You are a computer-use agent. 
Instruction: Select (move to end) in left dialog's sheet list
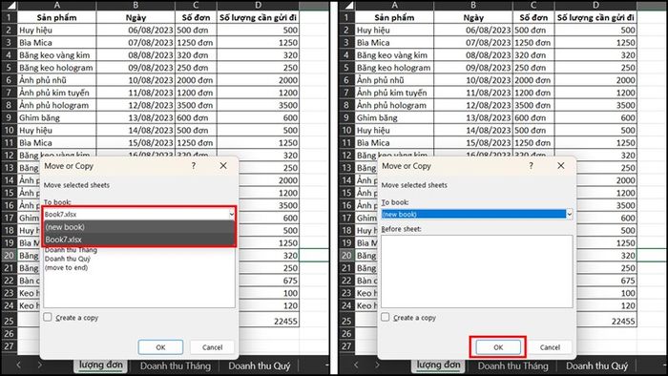(66, 267)
